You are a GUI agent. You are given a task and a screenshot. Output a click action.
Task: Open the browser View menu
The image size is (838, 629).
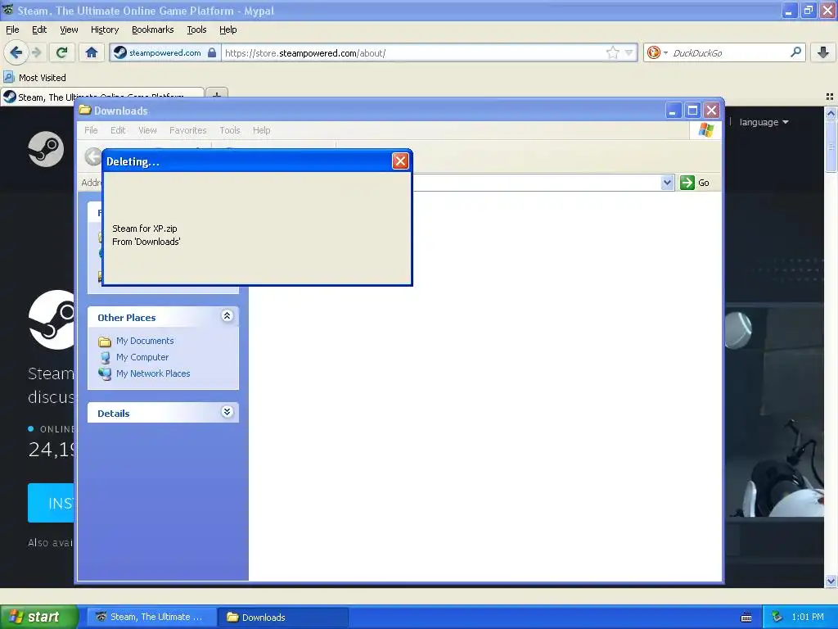point(69,29)
